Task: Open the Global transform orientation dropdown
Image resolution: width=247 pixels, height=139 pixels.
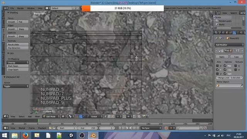Action: 96,117
